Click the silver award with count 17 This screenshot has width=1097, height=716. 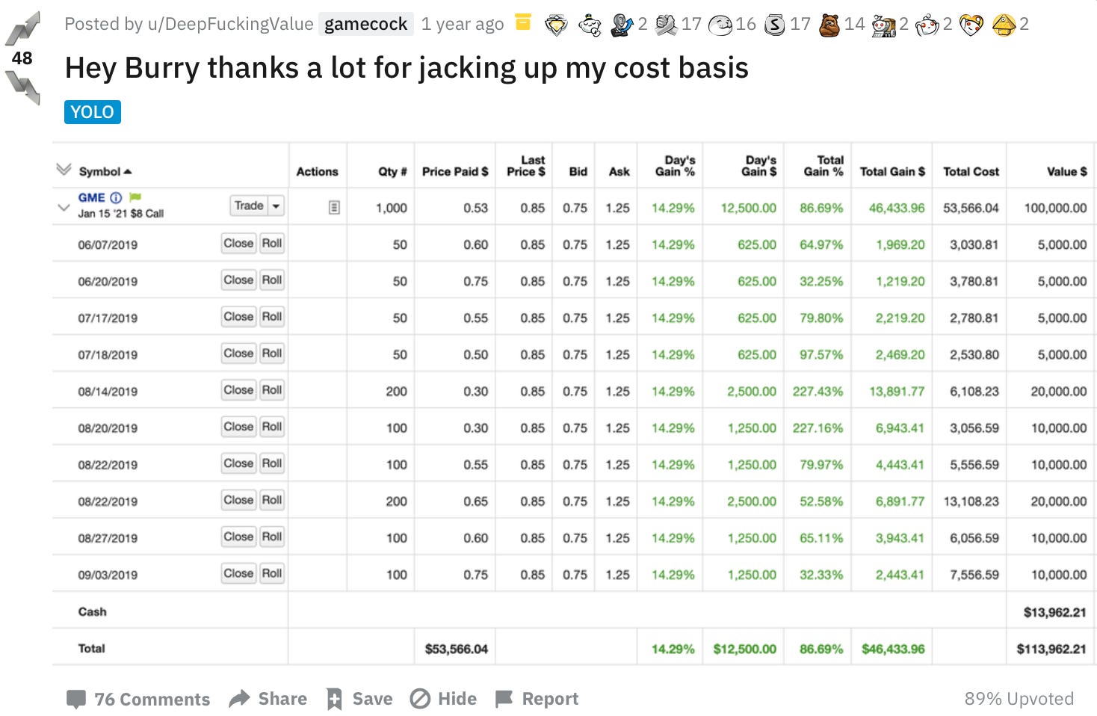(x=776, y=25)
